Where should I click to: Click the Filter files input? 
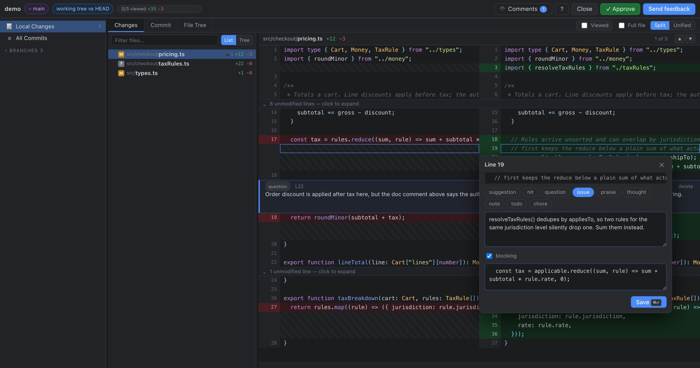click(164, 40)
